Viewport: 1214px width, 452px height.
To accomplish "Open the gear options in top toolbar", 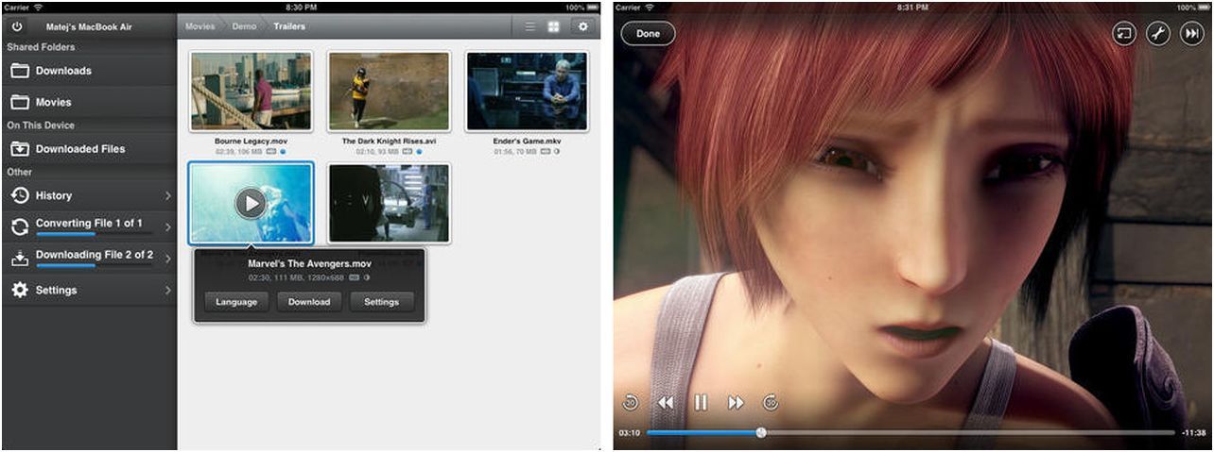I will [x=583, y=26].
